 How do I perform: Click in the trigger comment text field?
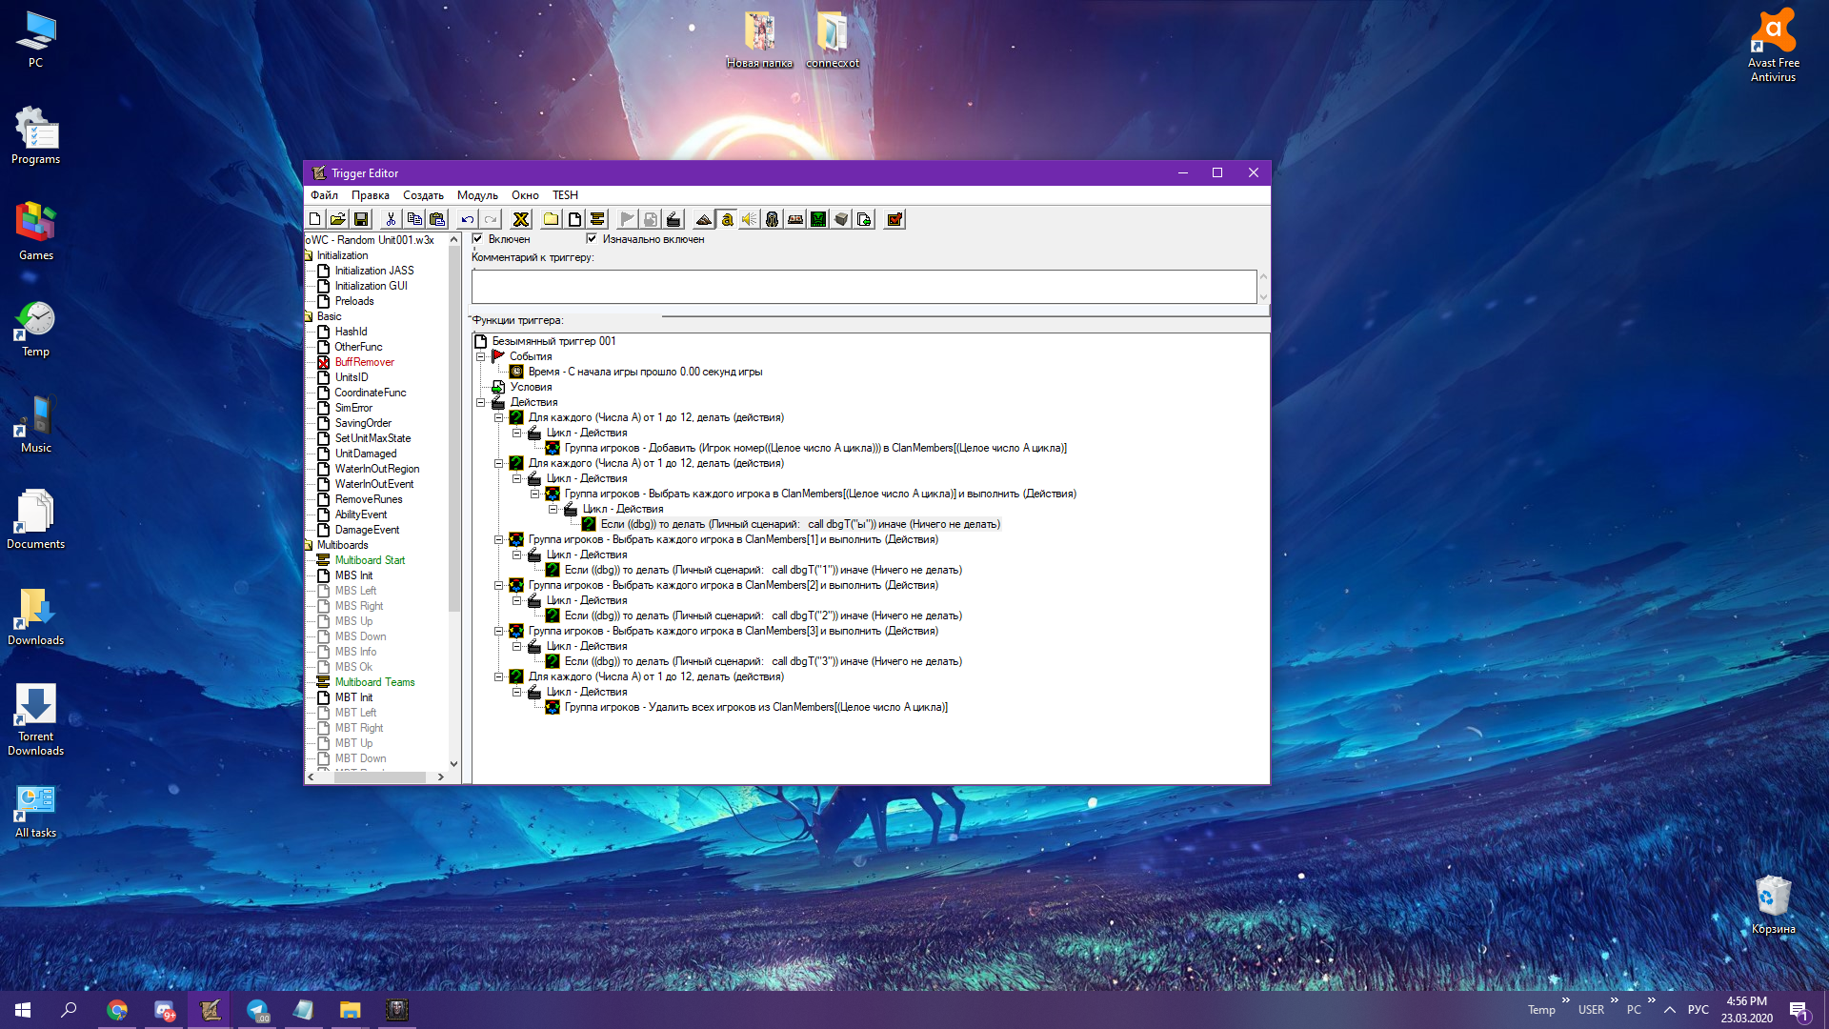863,287
